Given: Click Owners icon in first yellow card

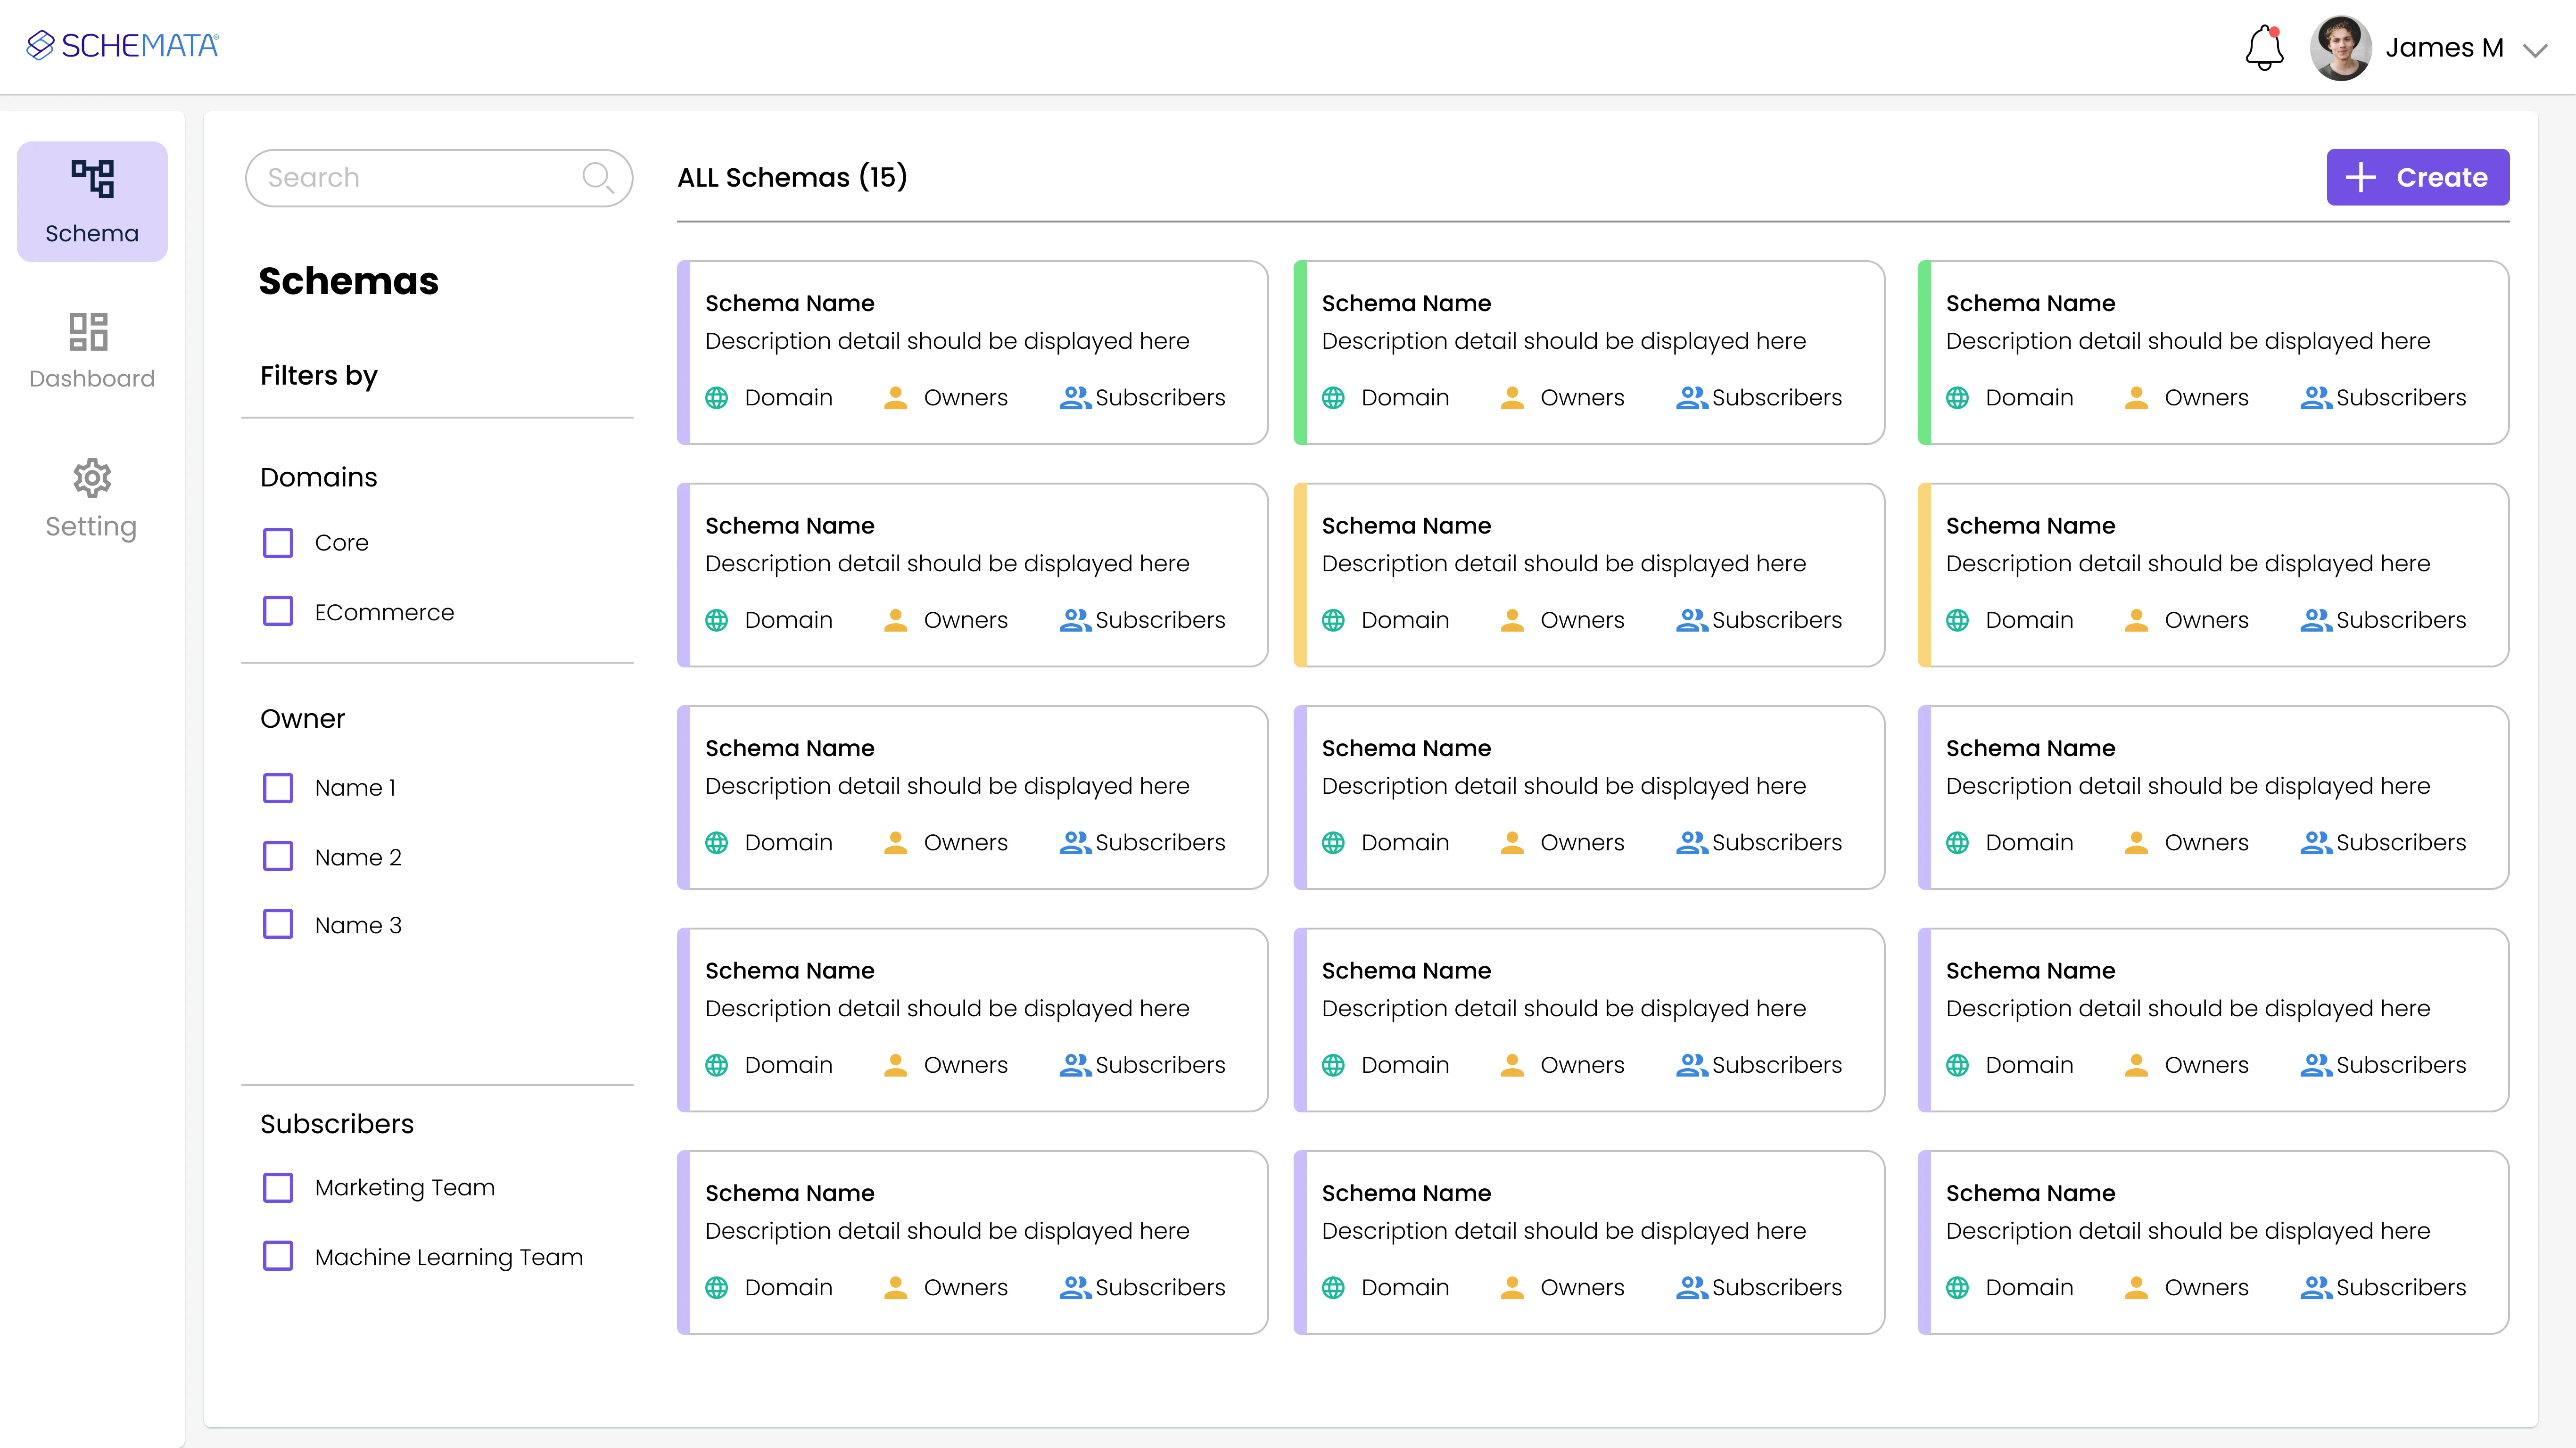Looking at the screenshot, I should 1512,620.
